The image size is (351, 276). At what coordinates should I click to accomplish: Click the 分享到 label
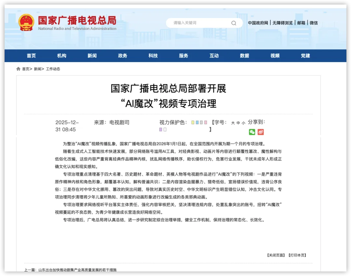click(256, 122)
